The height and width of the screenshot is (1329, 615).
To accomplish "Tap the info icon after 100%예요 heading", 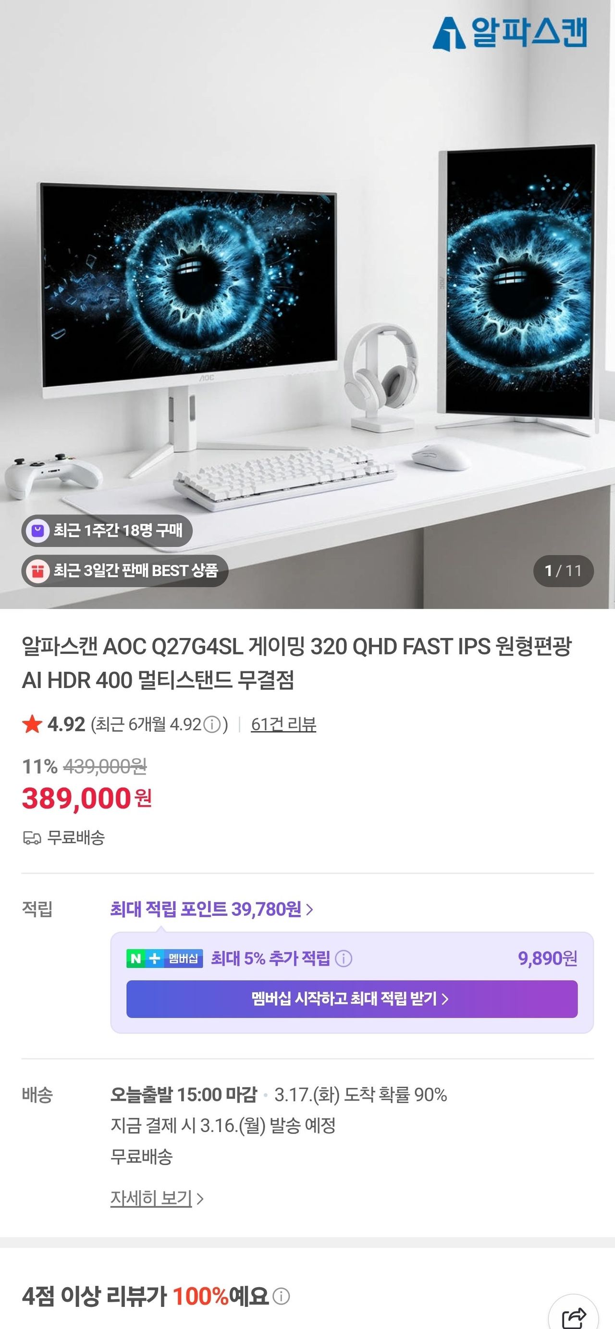I will (x=281, y=1296).
